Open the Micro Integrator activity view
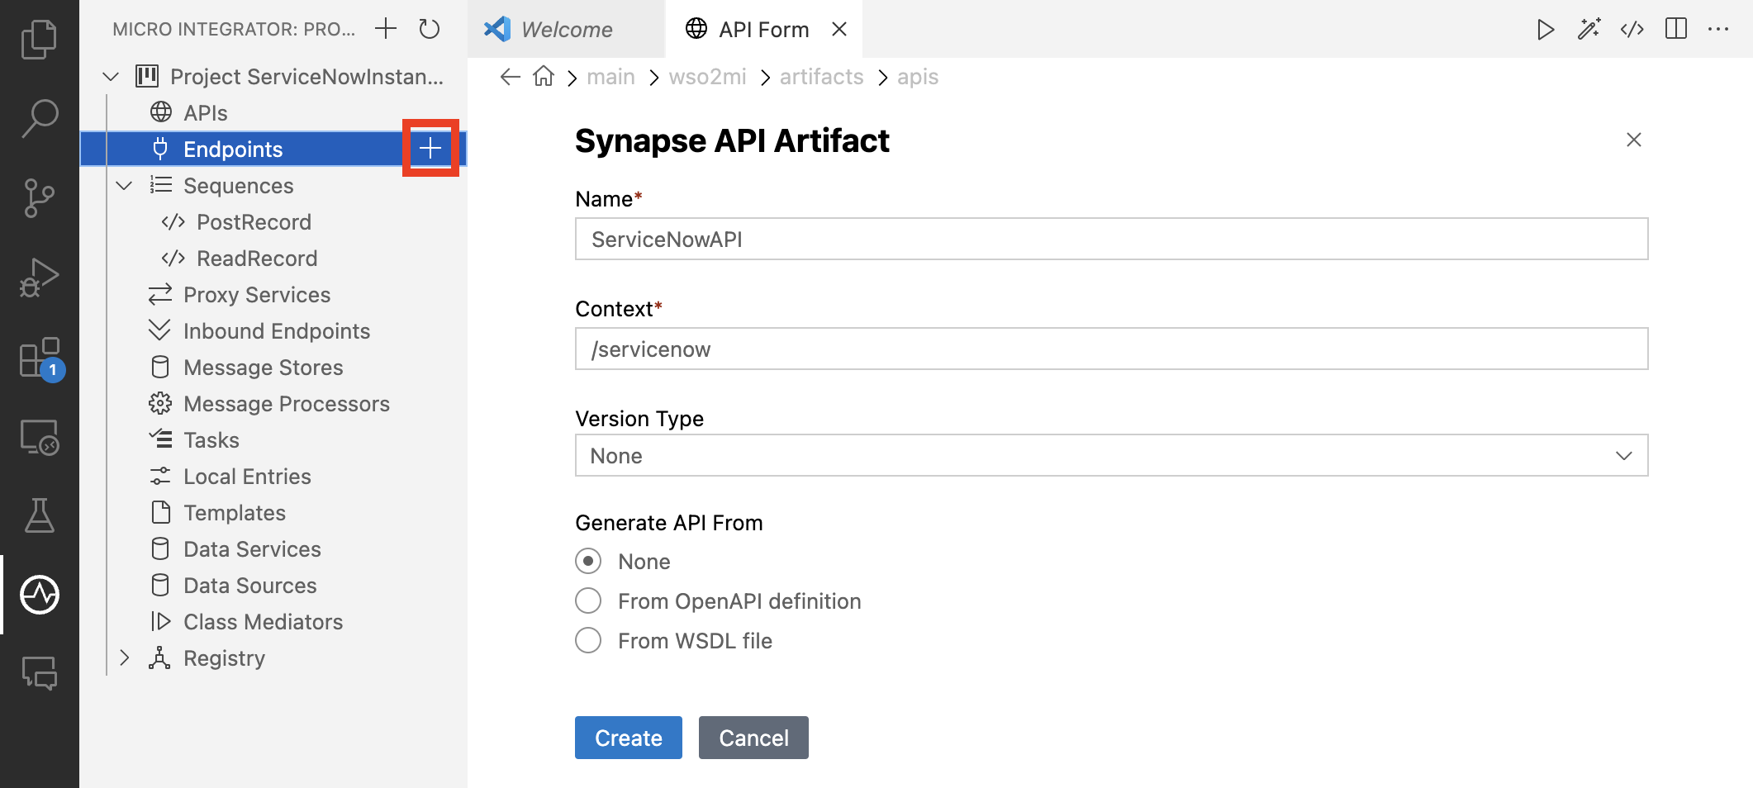 tap(39, 595)
